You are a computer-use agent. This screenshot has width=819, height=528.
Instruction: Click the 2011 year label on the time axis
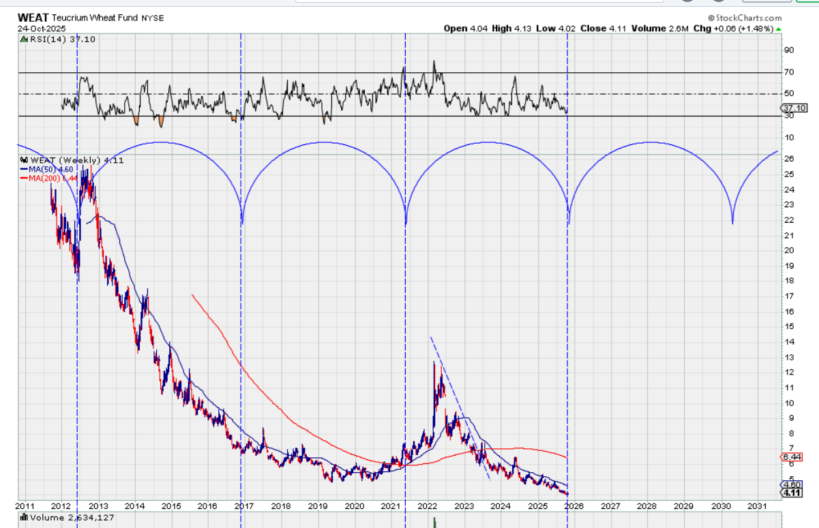(25, 506)
